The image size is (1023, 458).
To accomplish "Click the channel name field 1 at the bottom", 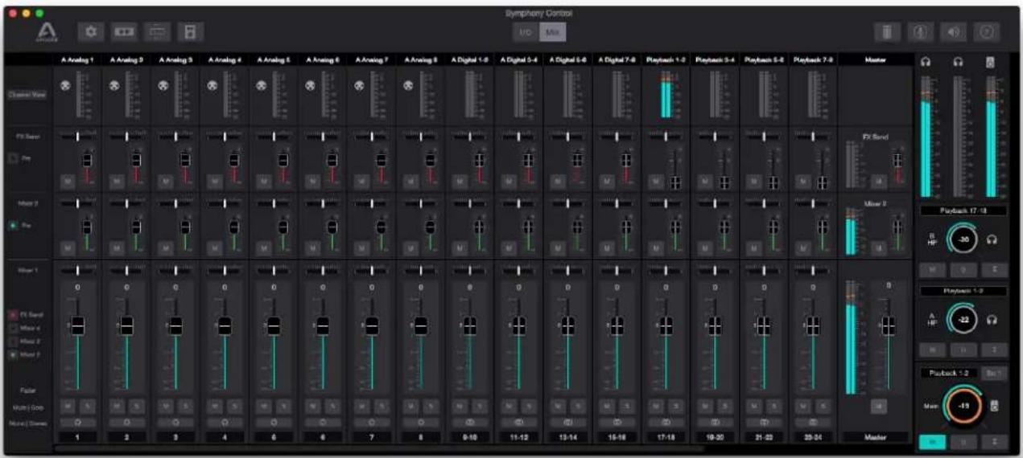I will tap(78, 436).
